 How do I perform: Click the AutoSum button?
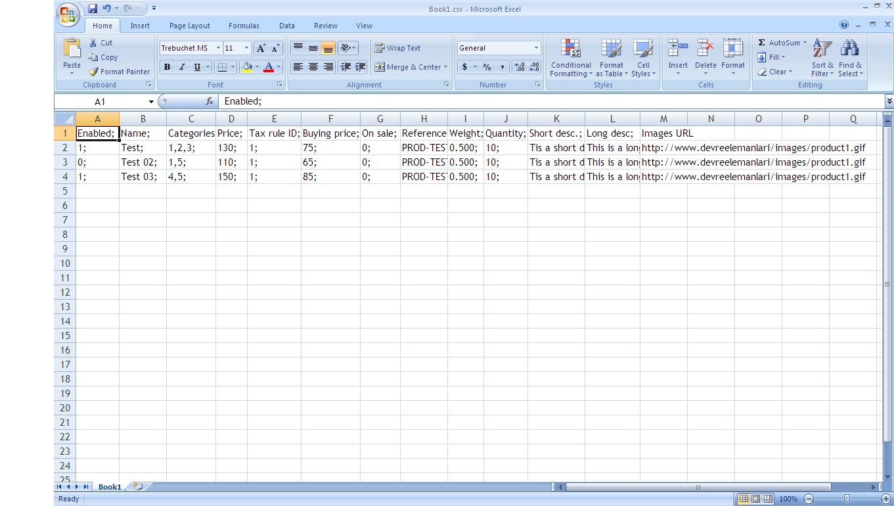coord(778,43)
